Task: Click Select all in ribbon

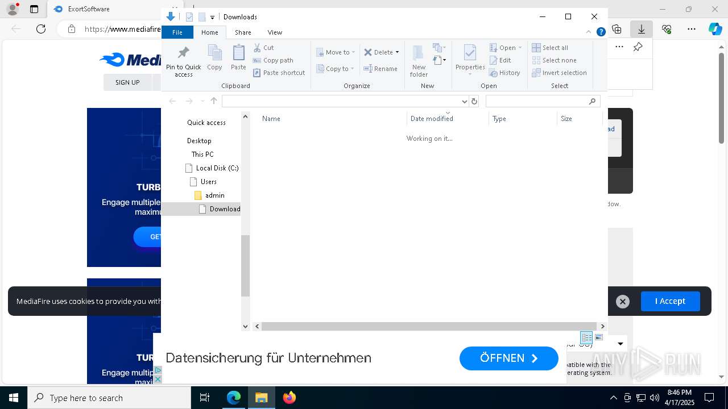Action: [550, 48]
